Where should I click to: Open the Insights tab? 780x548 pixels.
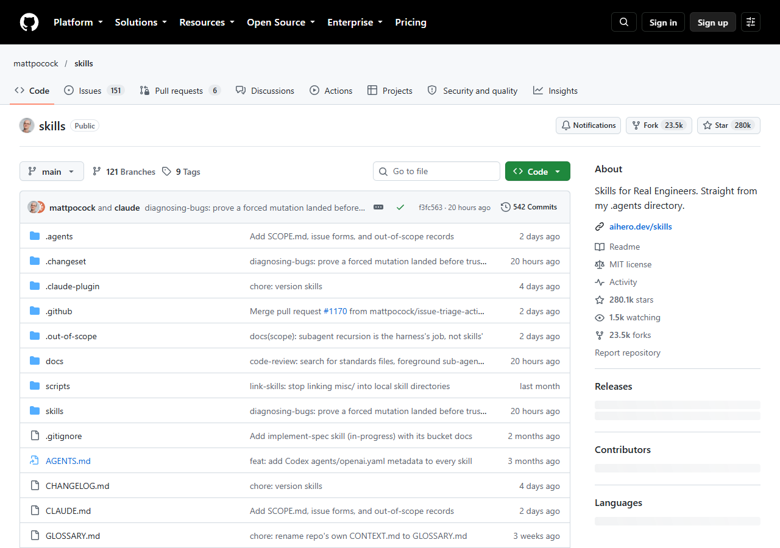(x=555, y=91)
